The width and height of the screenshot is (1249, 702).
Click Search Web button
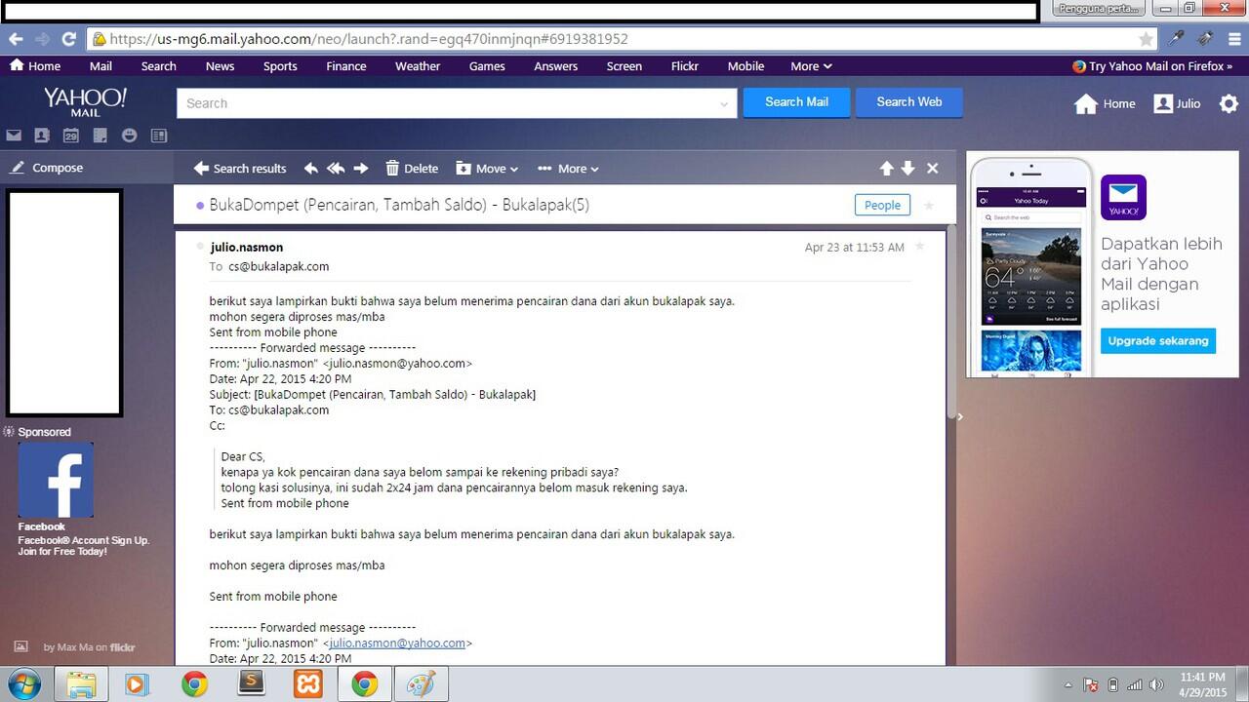909,102
